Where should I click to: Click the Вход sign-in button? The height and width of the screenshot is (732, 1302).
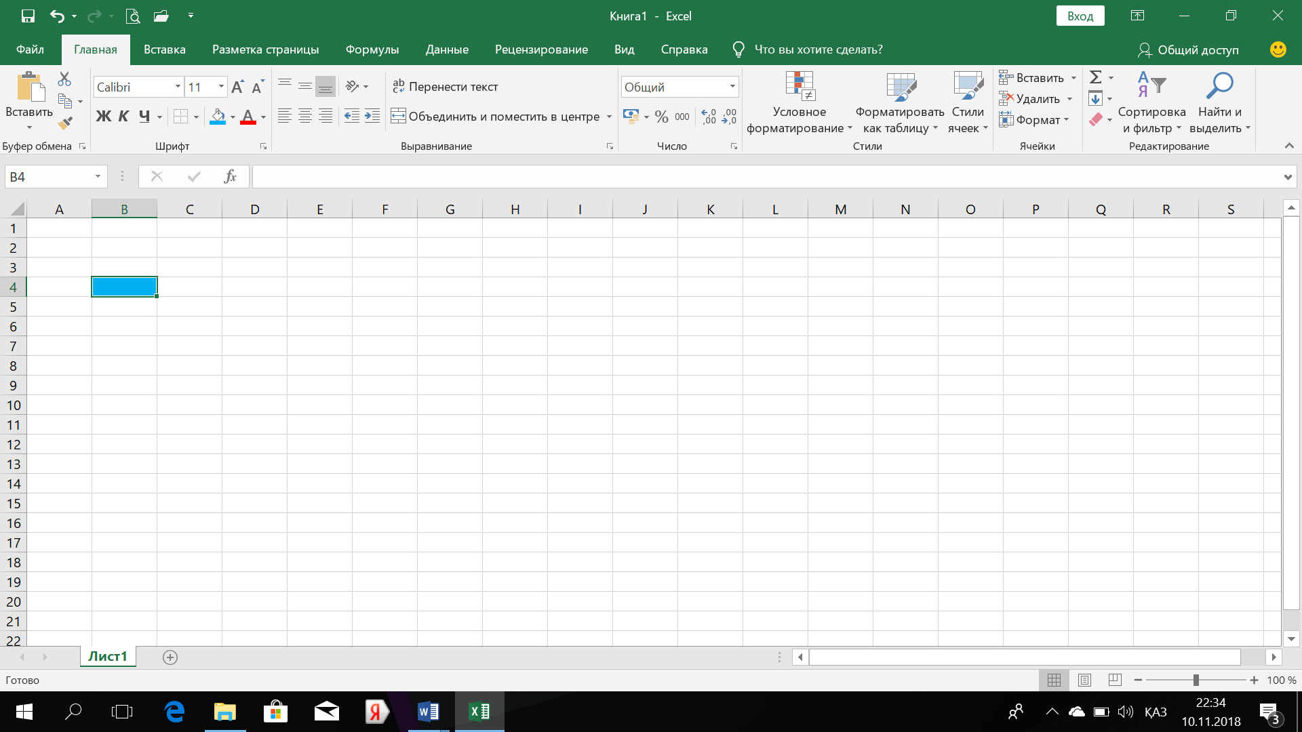[x=1080, y=16]
